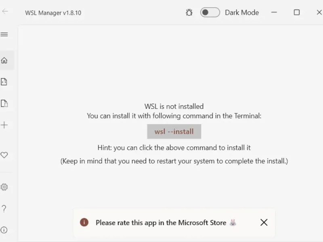Click the back arrow in title bar

[x=5, y=11]
